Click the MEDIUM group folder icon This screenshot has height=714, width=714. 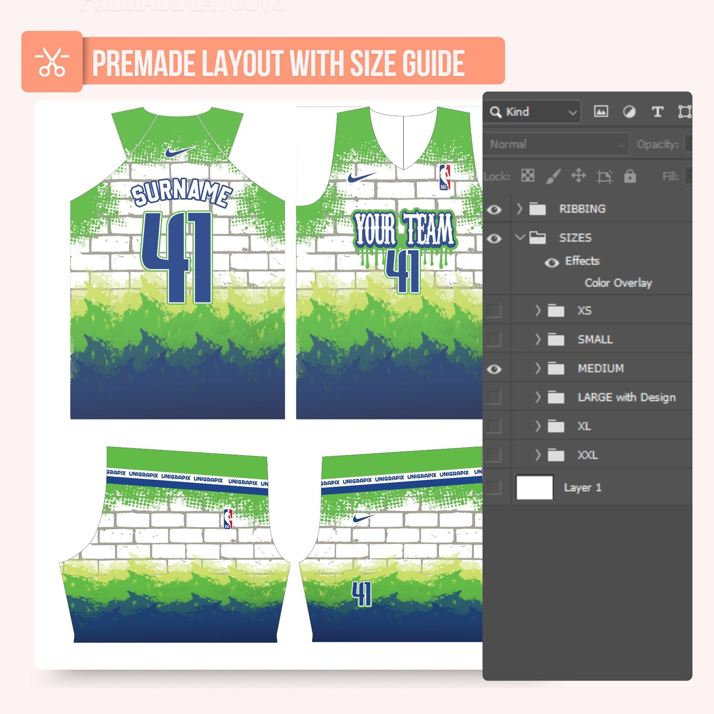[556, 369]
